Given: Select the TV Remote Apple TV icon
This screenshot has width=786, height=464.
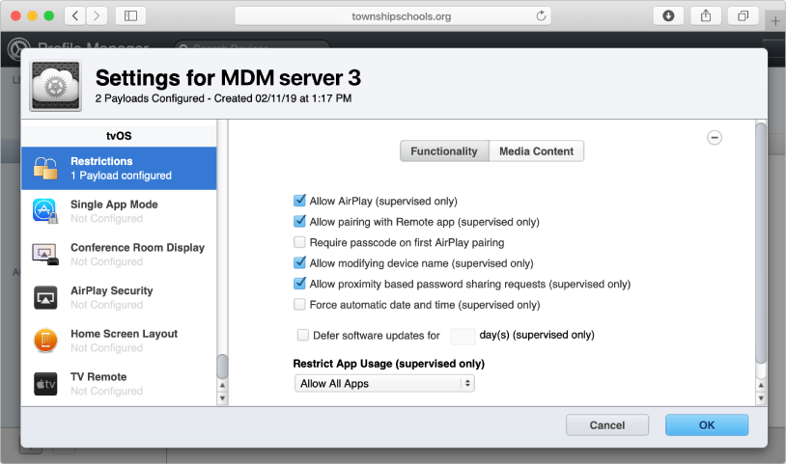Looking at the screenshot, I should point(46,384).
